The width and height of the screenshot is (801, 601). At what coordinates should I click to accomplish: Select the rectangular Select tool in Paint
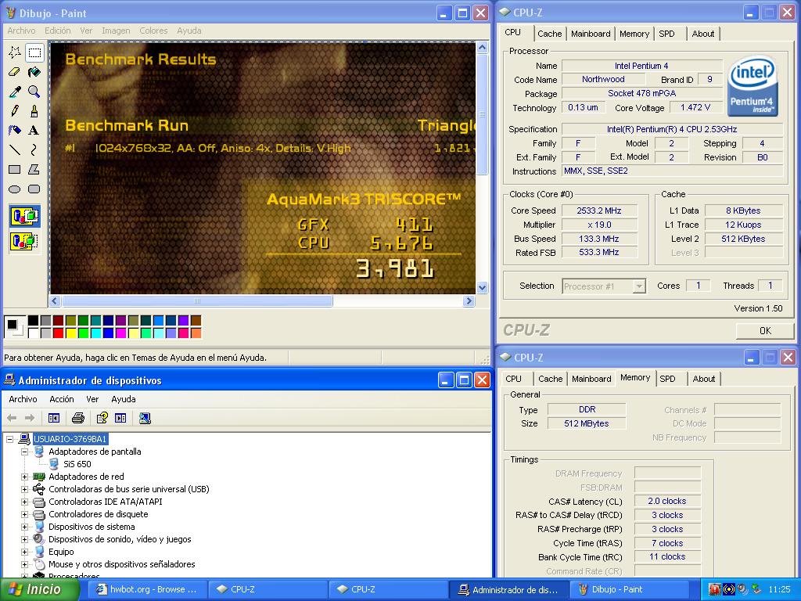coord(34,52)
